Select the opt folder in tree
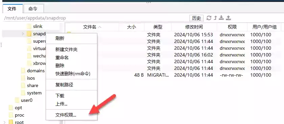Viewport: 284px width, 124px height. click(x=18, y=108)
